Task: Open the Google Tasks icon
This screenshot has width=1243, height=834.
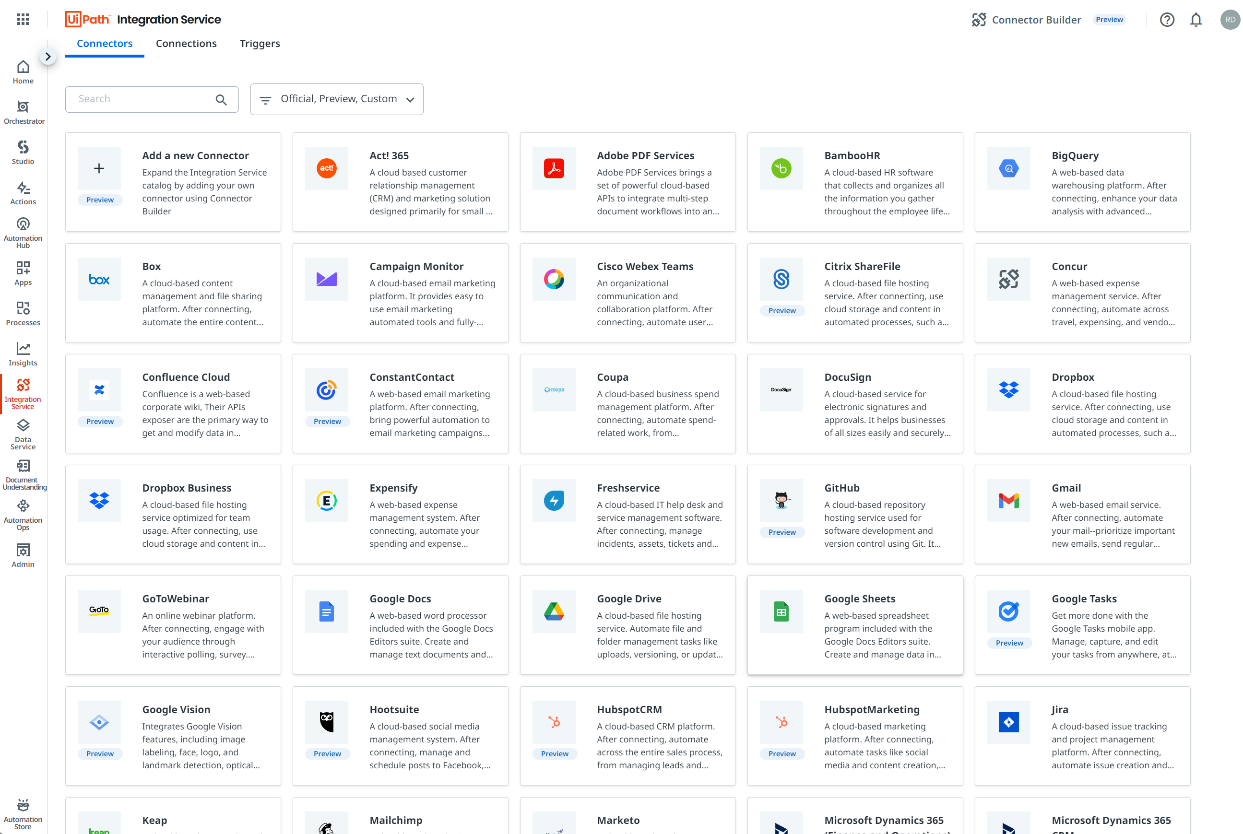Action: click(x=1009, y=611)
